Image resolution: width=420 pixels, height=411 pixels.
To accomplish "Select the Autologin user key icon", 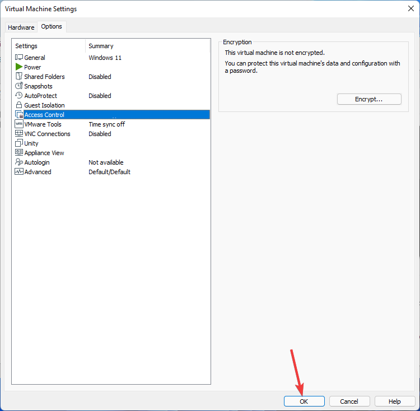I will (18, 162).
